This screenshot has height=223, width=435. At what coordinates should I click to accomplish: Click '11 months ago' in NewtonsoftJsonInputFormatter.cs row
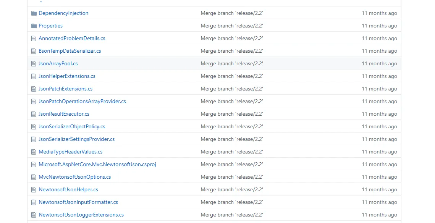click(x=379, y=202)
